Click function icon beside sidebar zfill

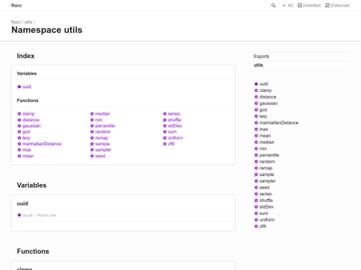[x=256, y=227]
